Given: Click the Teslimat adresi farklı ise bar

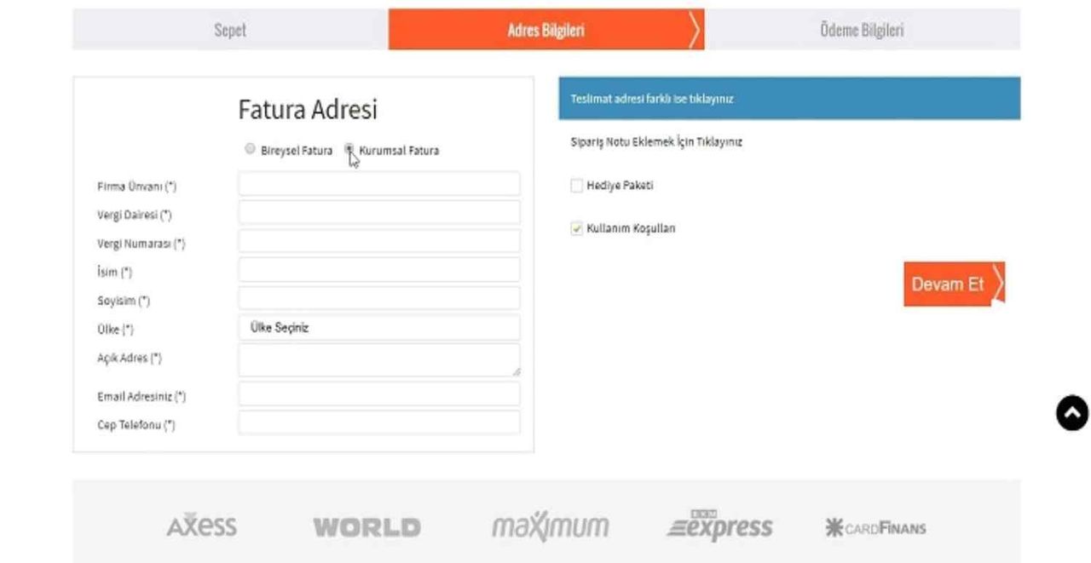Looking at the screenshot, I should tap(789, 99).
